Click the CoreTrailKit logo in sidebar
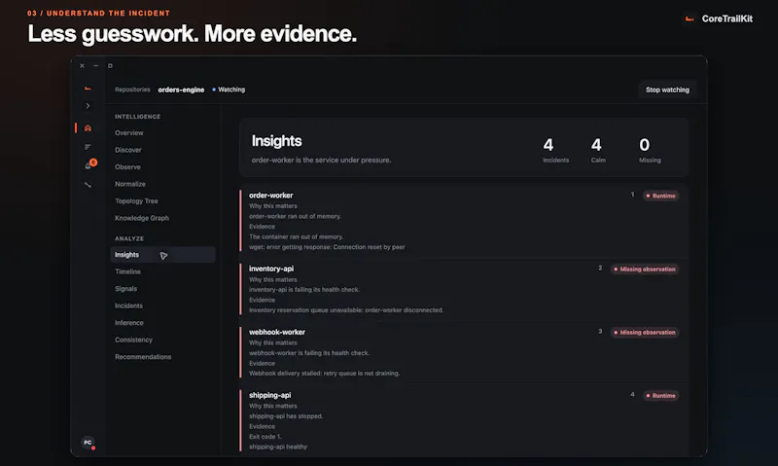Image resolution: width=778 pixels, height=466 pixels. click(88, 89)
